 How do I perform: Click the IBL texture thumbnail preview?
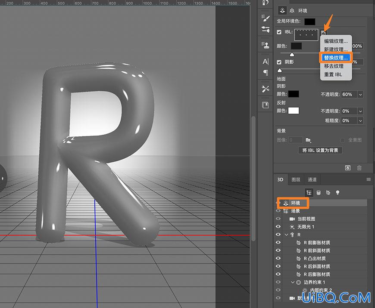coord(306,35)
